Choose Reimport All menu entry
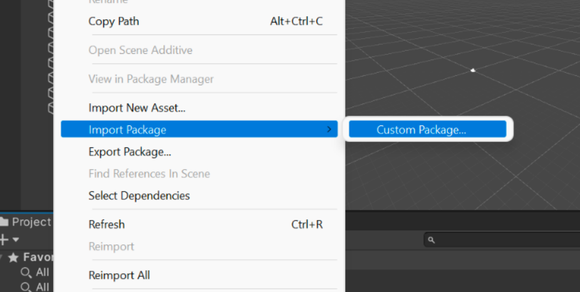580x292 pixels. [119, 275]
